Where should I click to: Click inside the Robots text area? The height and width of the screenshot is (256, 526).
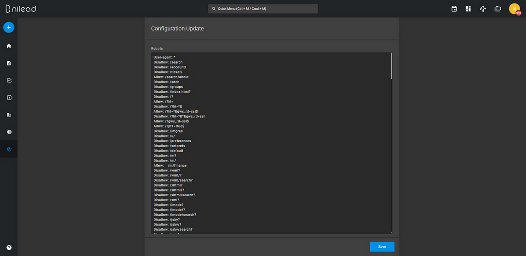(271, 143)
